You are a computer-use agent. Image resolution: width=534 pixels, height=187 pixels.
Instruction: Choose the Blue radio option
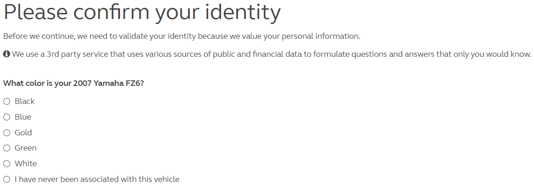[6, 117]
